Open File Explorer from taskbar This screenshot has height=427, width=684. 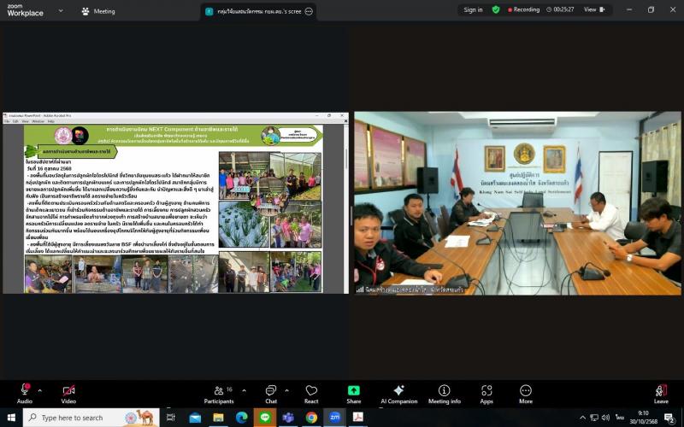click(218, 418)
